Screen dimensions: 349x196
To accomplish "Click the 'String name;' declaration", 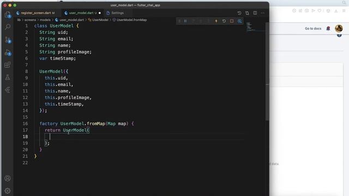I will pos(55,45).
